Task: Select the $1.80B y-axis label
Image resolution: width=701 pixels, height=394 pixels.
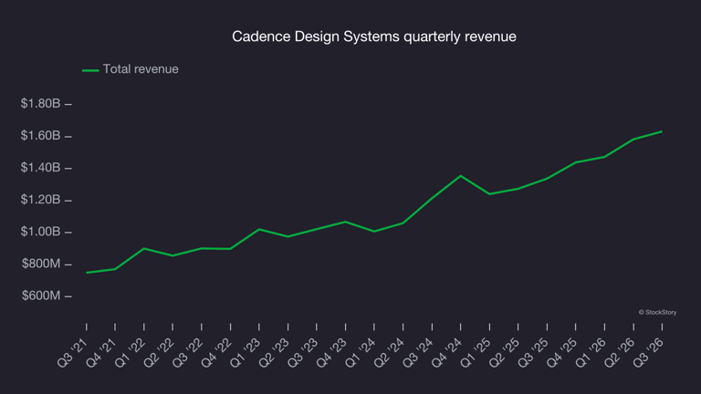Action: 40,104
